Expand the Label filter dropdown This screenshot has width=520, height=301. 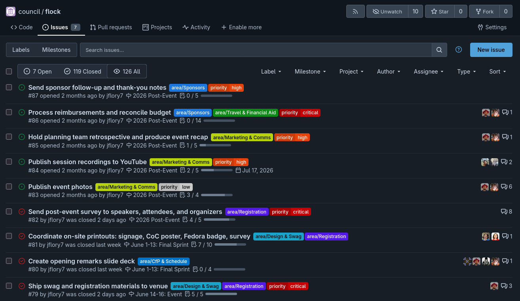[x=271, y=72]
